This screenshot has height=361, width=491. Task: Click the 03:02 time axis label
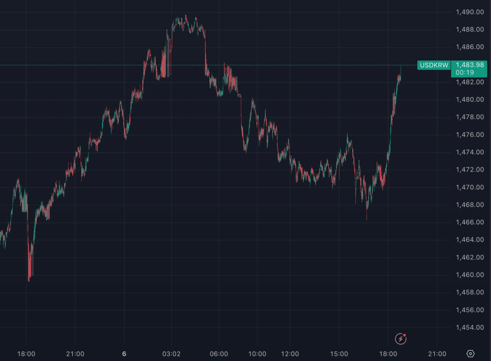171,354
